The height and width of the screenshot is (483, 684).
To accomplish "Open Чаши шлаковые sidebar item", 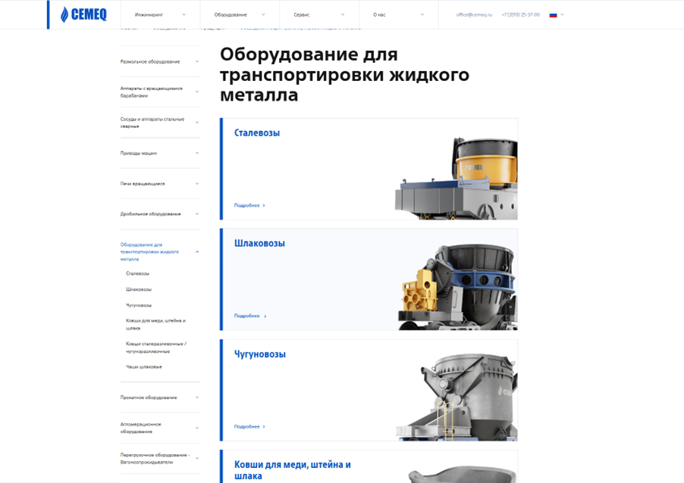I will click(x=144, y=366).
